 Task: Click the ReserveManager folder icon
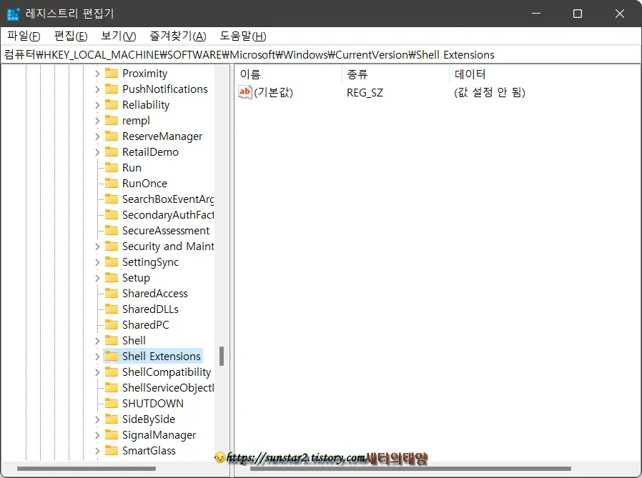[x=113, y=136]
